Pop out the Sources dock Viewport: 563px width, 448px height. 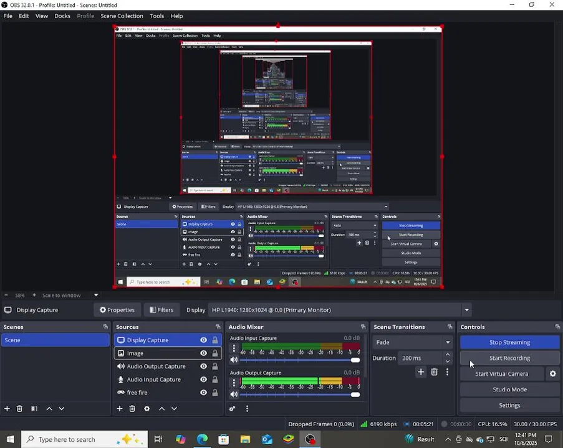[x=218, y=327]
